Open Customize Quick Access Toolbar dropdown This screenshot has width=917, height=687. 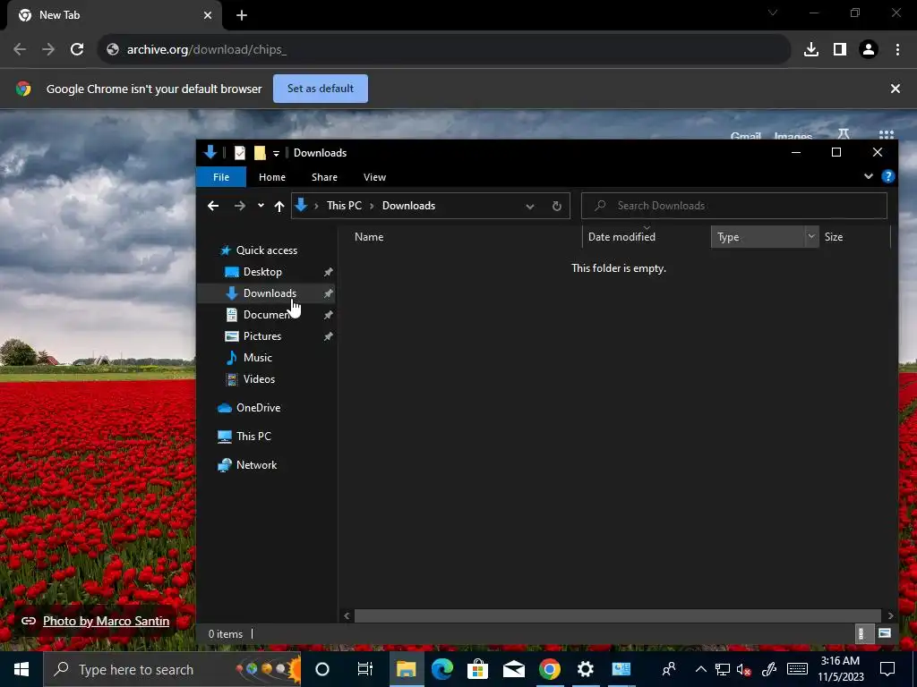[x=276, y=153]
